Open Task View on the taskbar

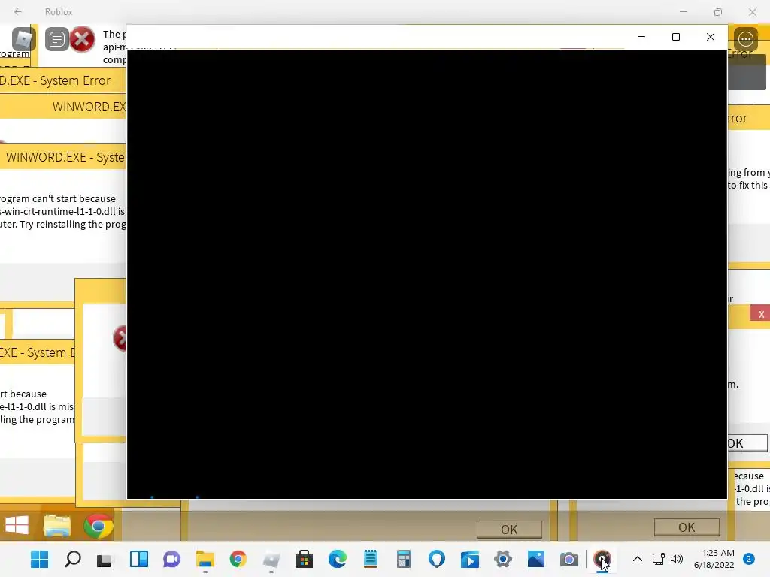(104, 559)
